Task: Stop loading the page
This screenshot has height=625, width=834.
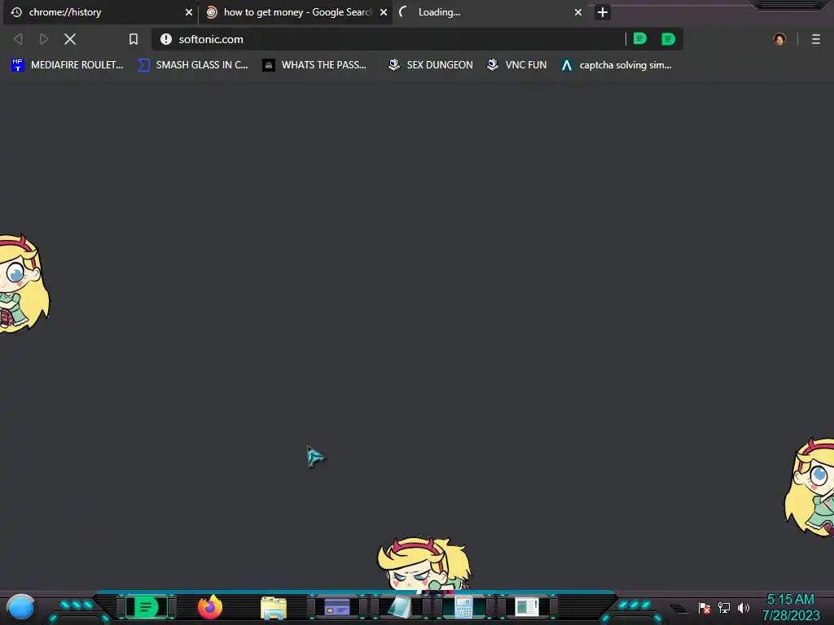Action: (x=70, y=39)
